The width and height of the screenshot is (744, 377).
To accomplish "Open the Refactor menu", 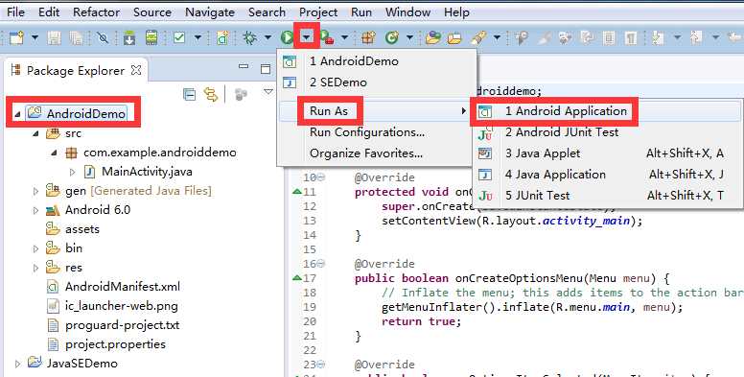I will (x=96, y=12).
